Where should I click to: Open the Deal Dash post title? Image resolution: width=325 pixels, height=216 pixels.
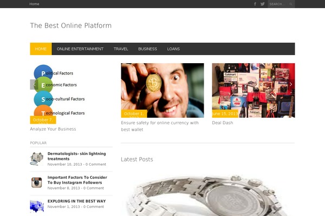click(223, 123)
